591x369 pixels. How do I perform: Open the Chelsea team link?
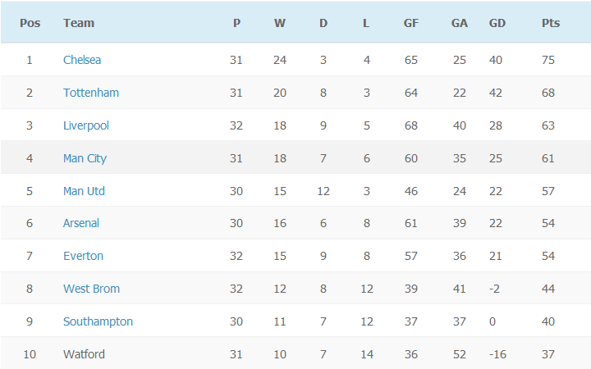[x=82, y=60]
